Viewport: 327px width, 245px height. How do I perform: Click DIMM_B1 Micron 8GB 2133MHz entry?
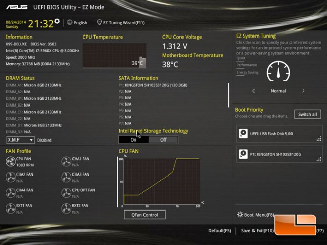click(33, 98)
